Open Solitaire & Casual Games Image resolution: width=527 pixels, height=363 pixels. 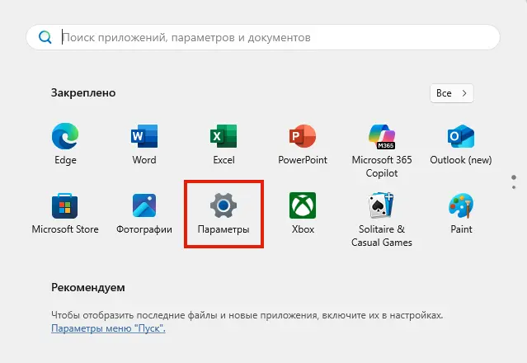pyautogui.click(x=382, y=219)
